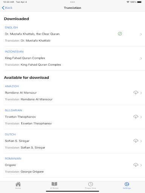This screenshot has height=193, width=145.
Task: Open details chevron for Sofian S. Siregar
Action: (141, 141)
